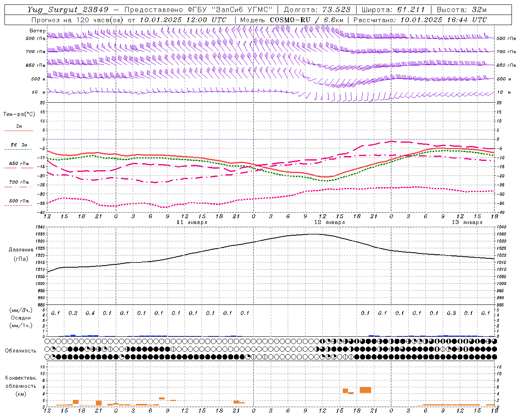Click the 2м temperature legend line sample
This screenshot has width=518, height=414.
pyautogui.click(x=19, y=131)
